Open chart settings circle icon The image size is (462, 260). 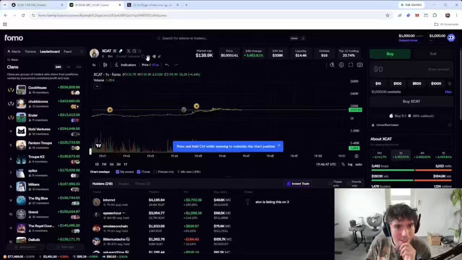[341, 65]
